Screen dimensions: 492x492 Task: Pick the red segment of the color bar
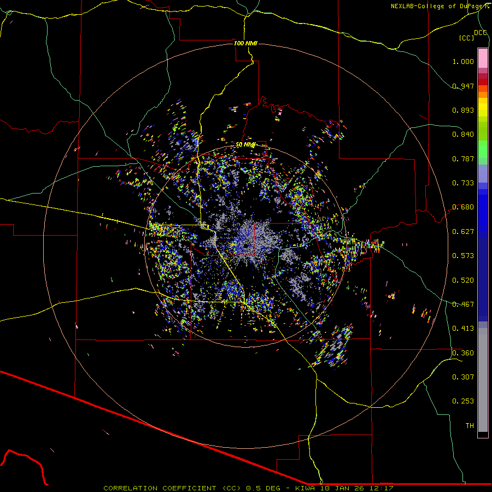483,82
